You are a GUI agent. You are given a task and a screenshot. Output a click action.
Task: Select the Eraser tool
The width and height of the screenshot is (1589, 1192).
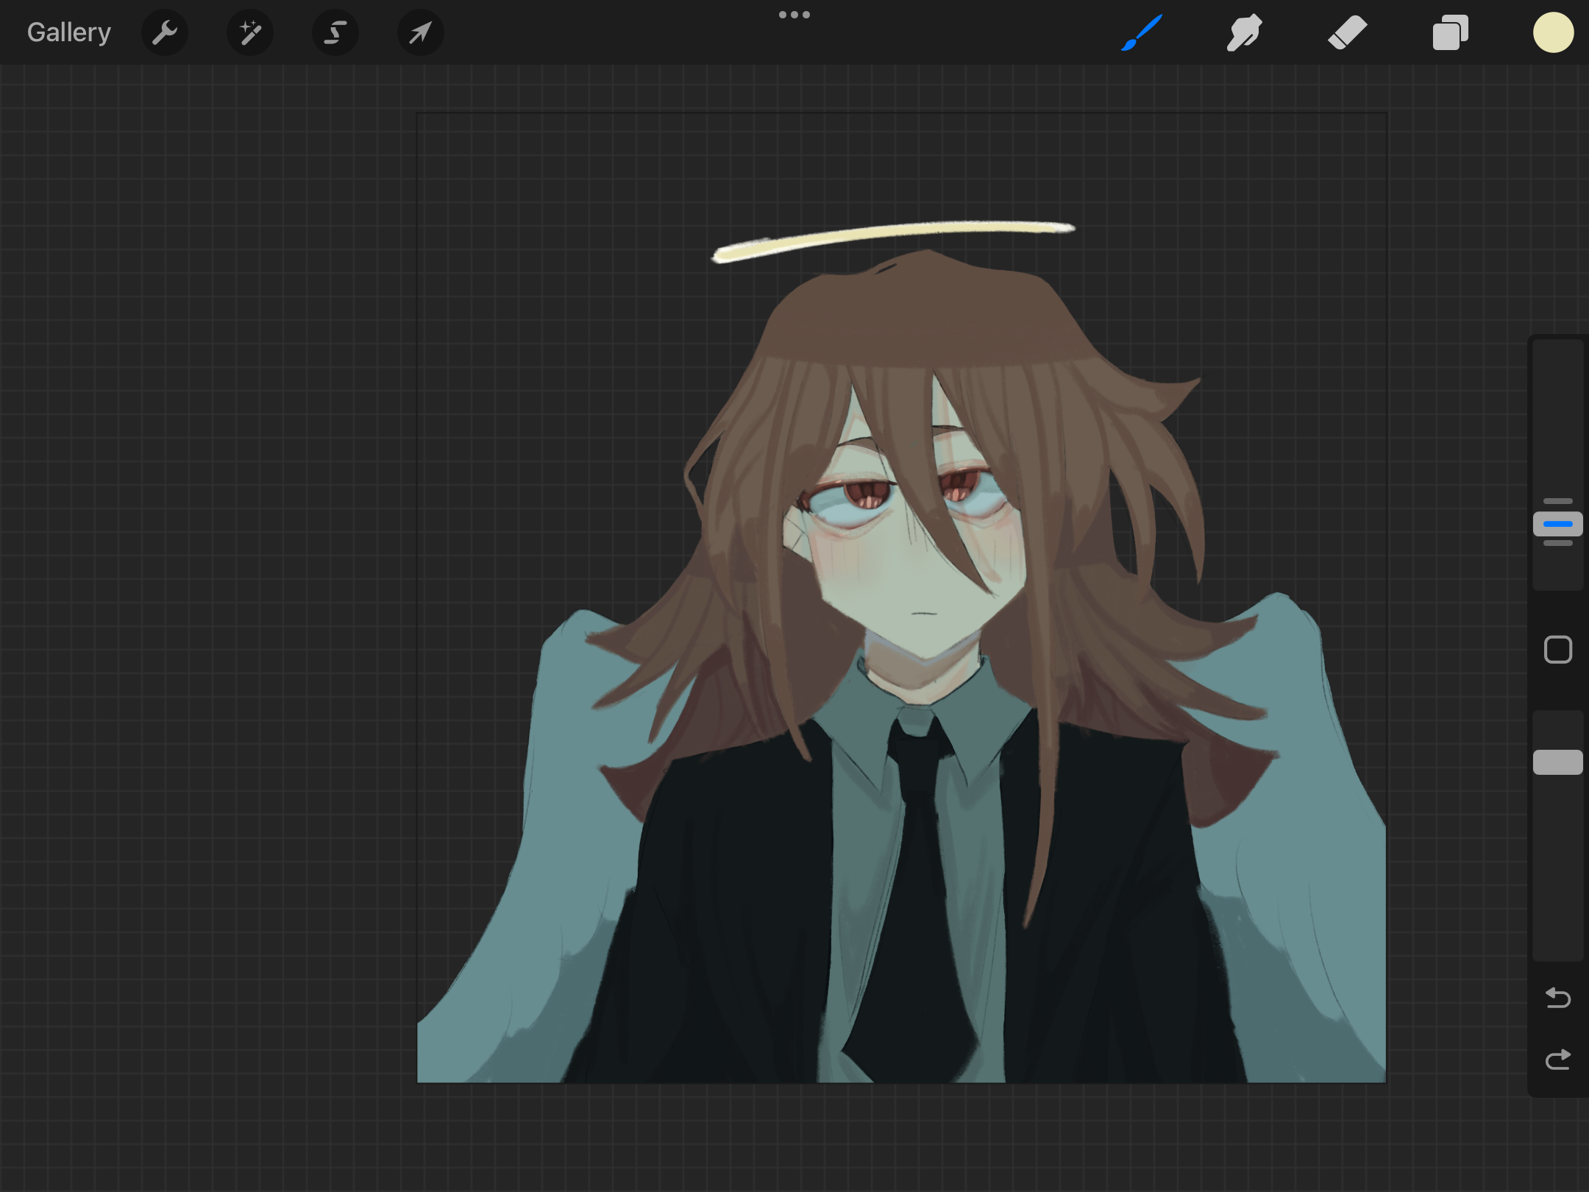click(x=1348, y=32)
